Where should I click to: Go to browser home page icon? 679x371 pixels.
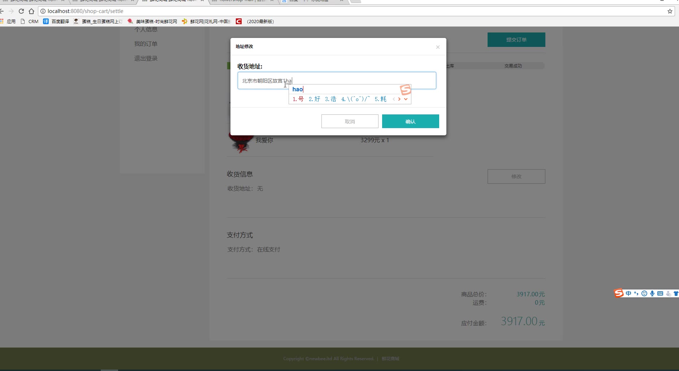tap(31, 11)
